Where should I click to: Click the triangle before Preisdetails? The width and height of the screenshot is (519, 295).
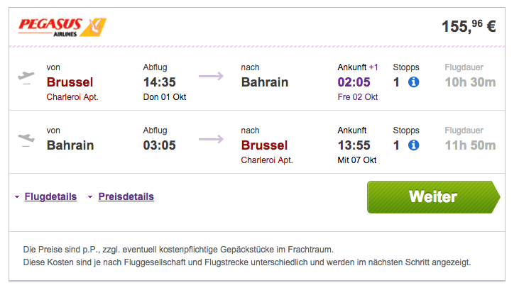coord(90,196)
